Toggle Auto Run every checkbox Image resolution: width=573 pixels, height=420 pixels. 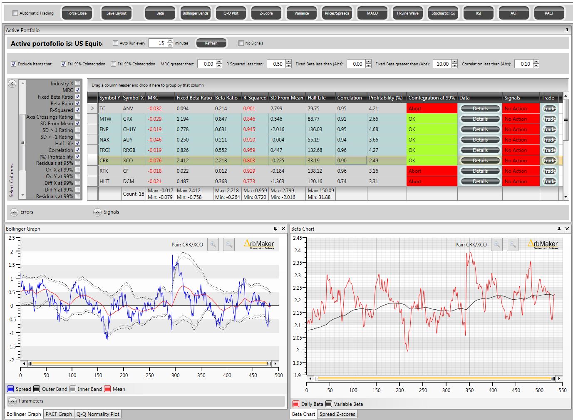point(116,43)
